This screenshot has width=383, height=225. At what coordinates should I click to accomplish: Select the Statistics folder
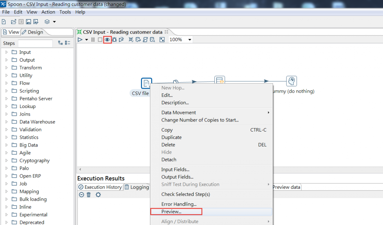click(29, 138)
